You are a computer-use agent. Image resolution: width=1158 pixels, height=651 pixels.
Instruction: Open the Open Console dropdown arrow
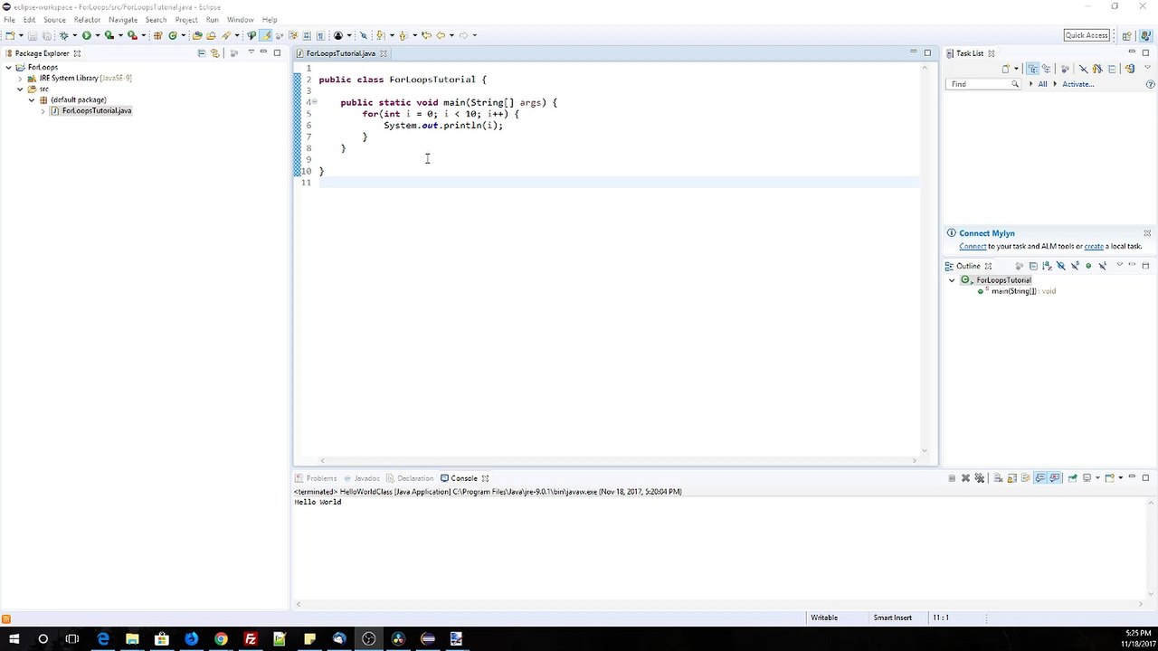tap(1121, 477)
